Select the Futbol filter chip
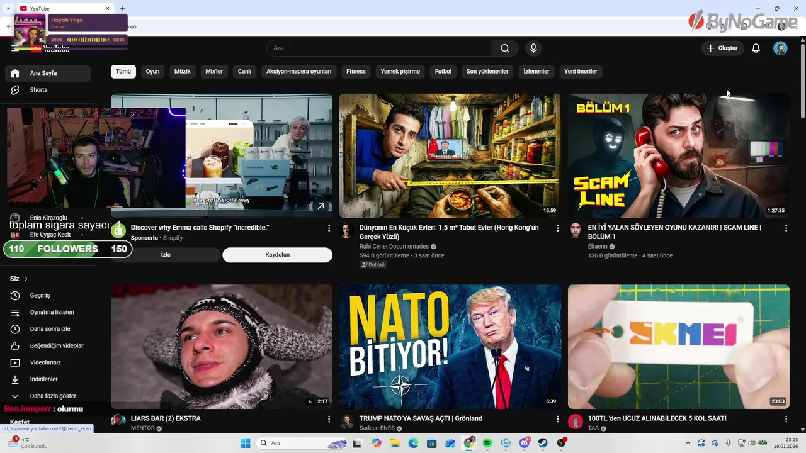Screen dimensions: 806x453 pyautogui.click(x=443, y=71)
